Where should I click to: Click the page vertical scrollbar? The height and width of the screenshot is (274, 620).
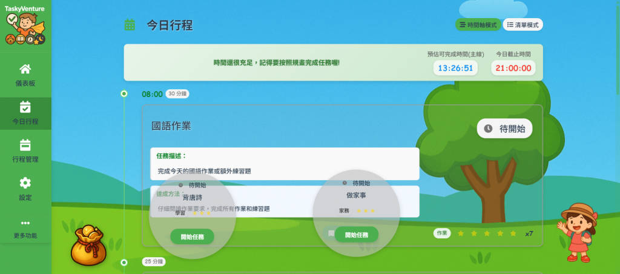pos(618,47)
